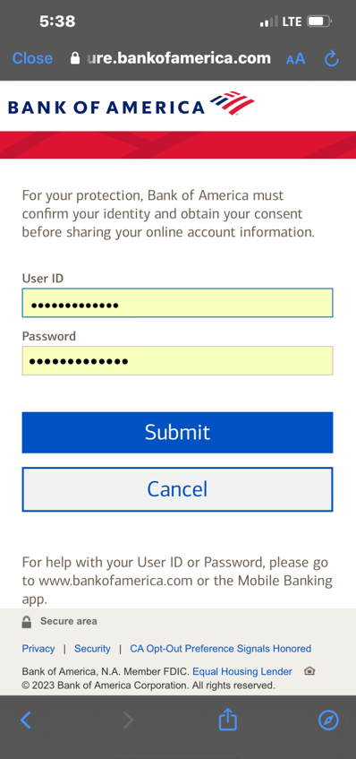This screenshot has height=759, width=356.
Task: Cancel the sign-in request
Action: coord(177,489)
